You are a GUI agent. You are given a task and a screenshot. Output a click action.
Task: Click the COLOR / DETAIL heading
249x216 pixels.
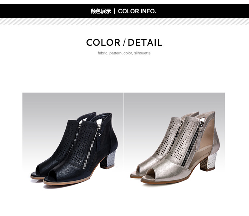pyautogui.click(x=124, y=42)
